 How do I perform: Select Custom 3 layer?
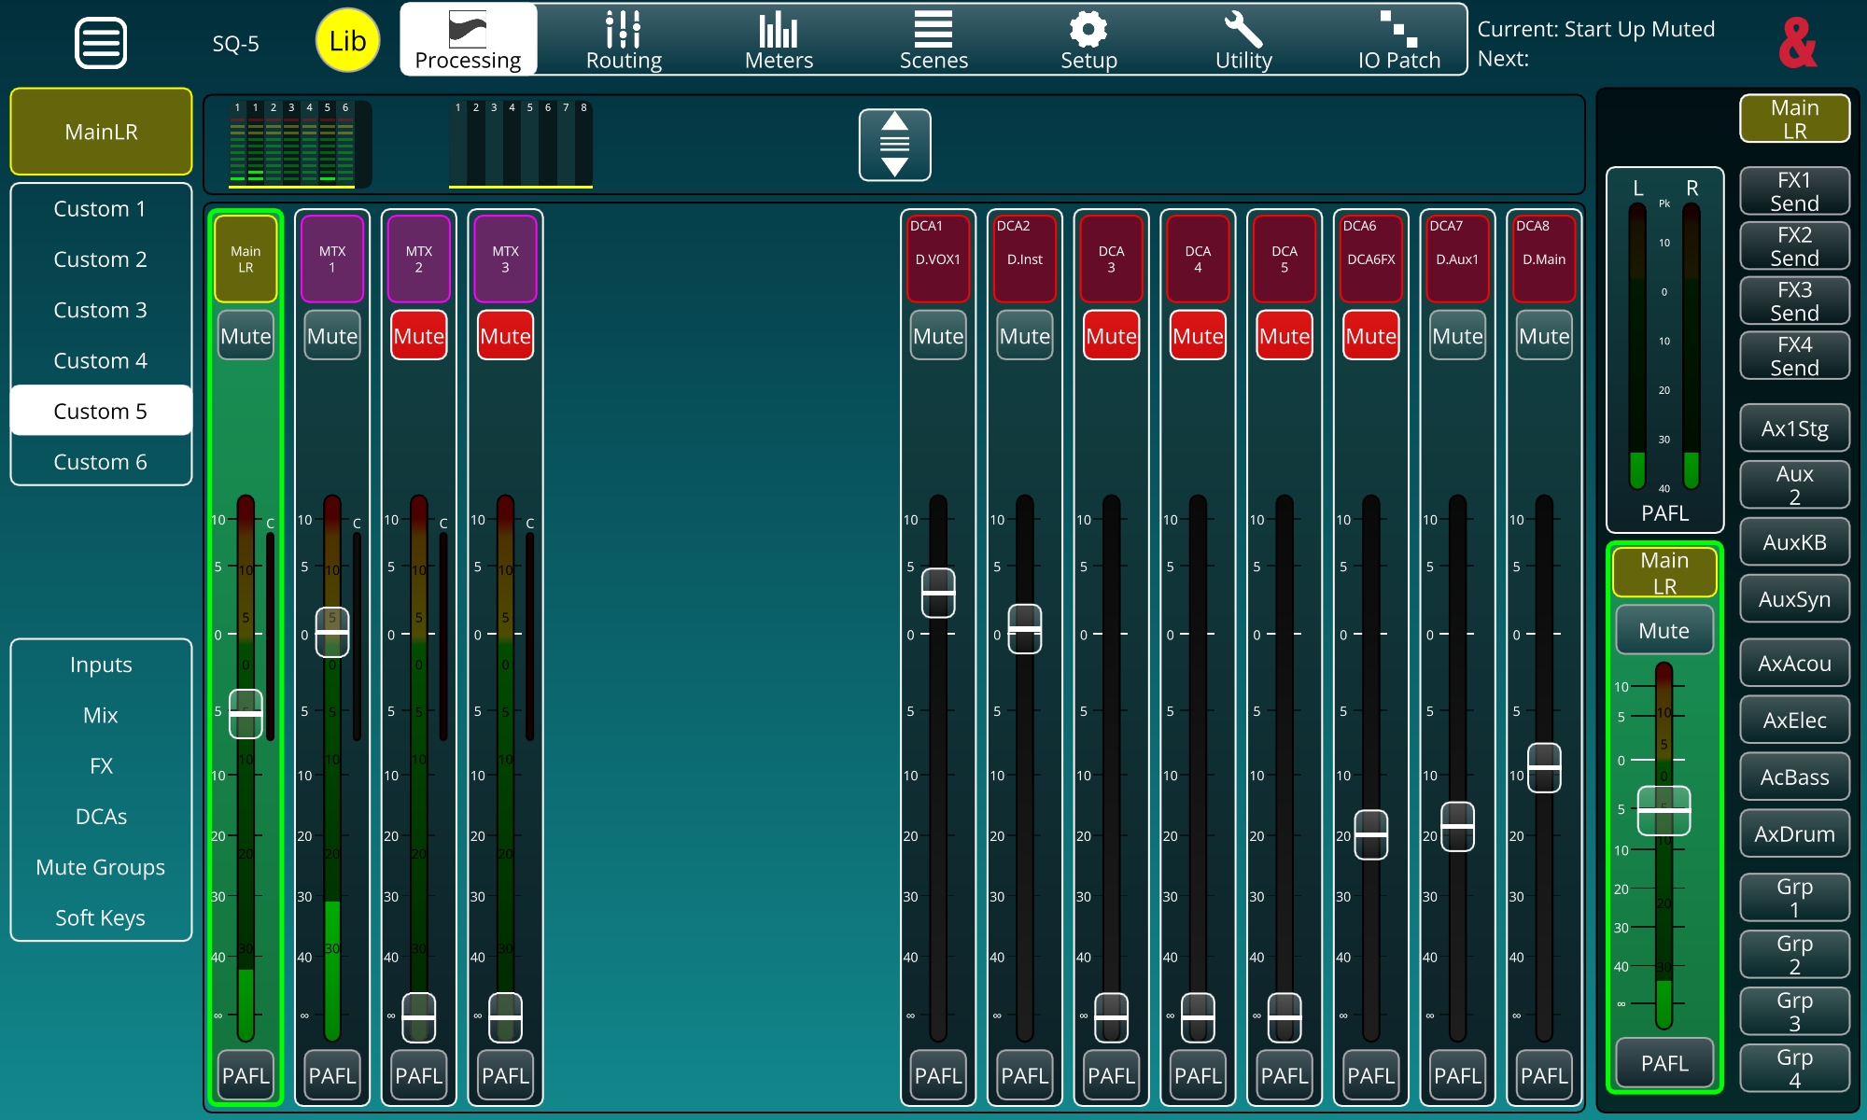(100, 310)
